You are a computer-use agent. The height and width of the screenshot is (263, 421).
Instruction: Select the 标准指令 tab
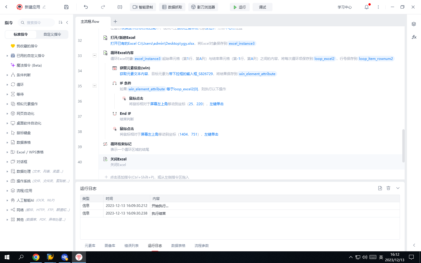click(x=21, y=34)
